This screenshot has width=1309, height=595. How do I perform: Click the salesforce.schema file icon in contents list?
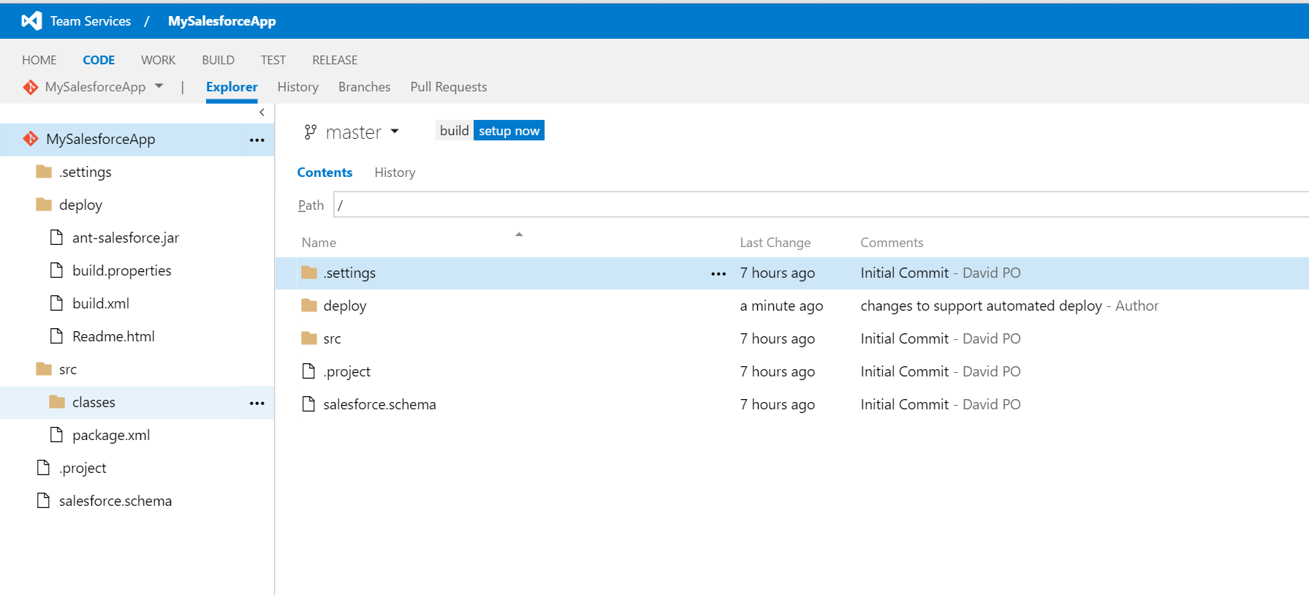pyautogui.click(x=308, y=404)
